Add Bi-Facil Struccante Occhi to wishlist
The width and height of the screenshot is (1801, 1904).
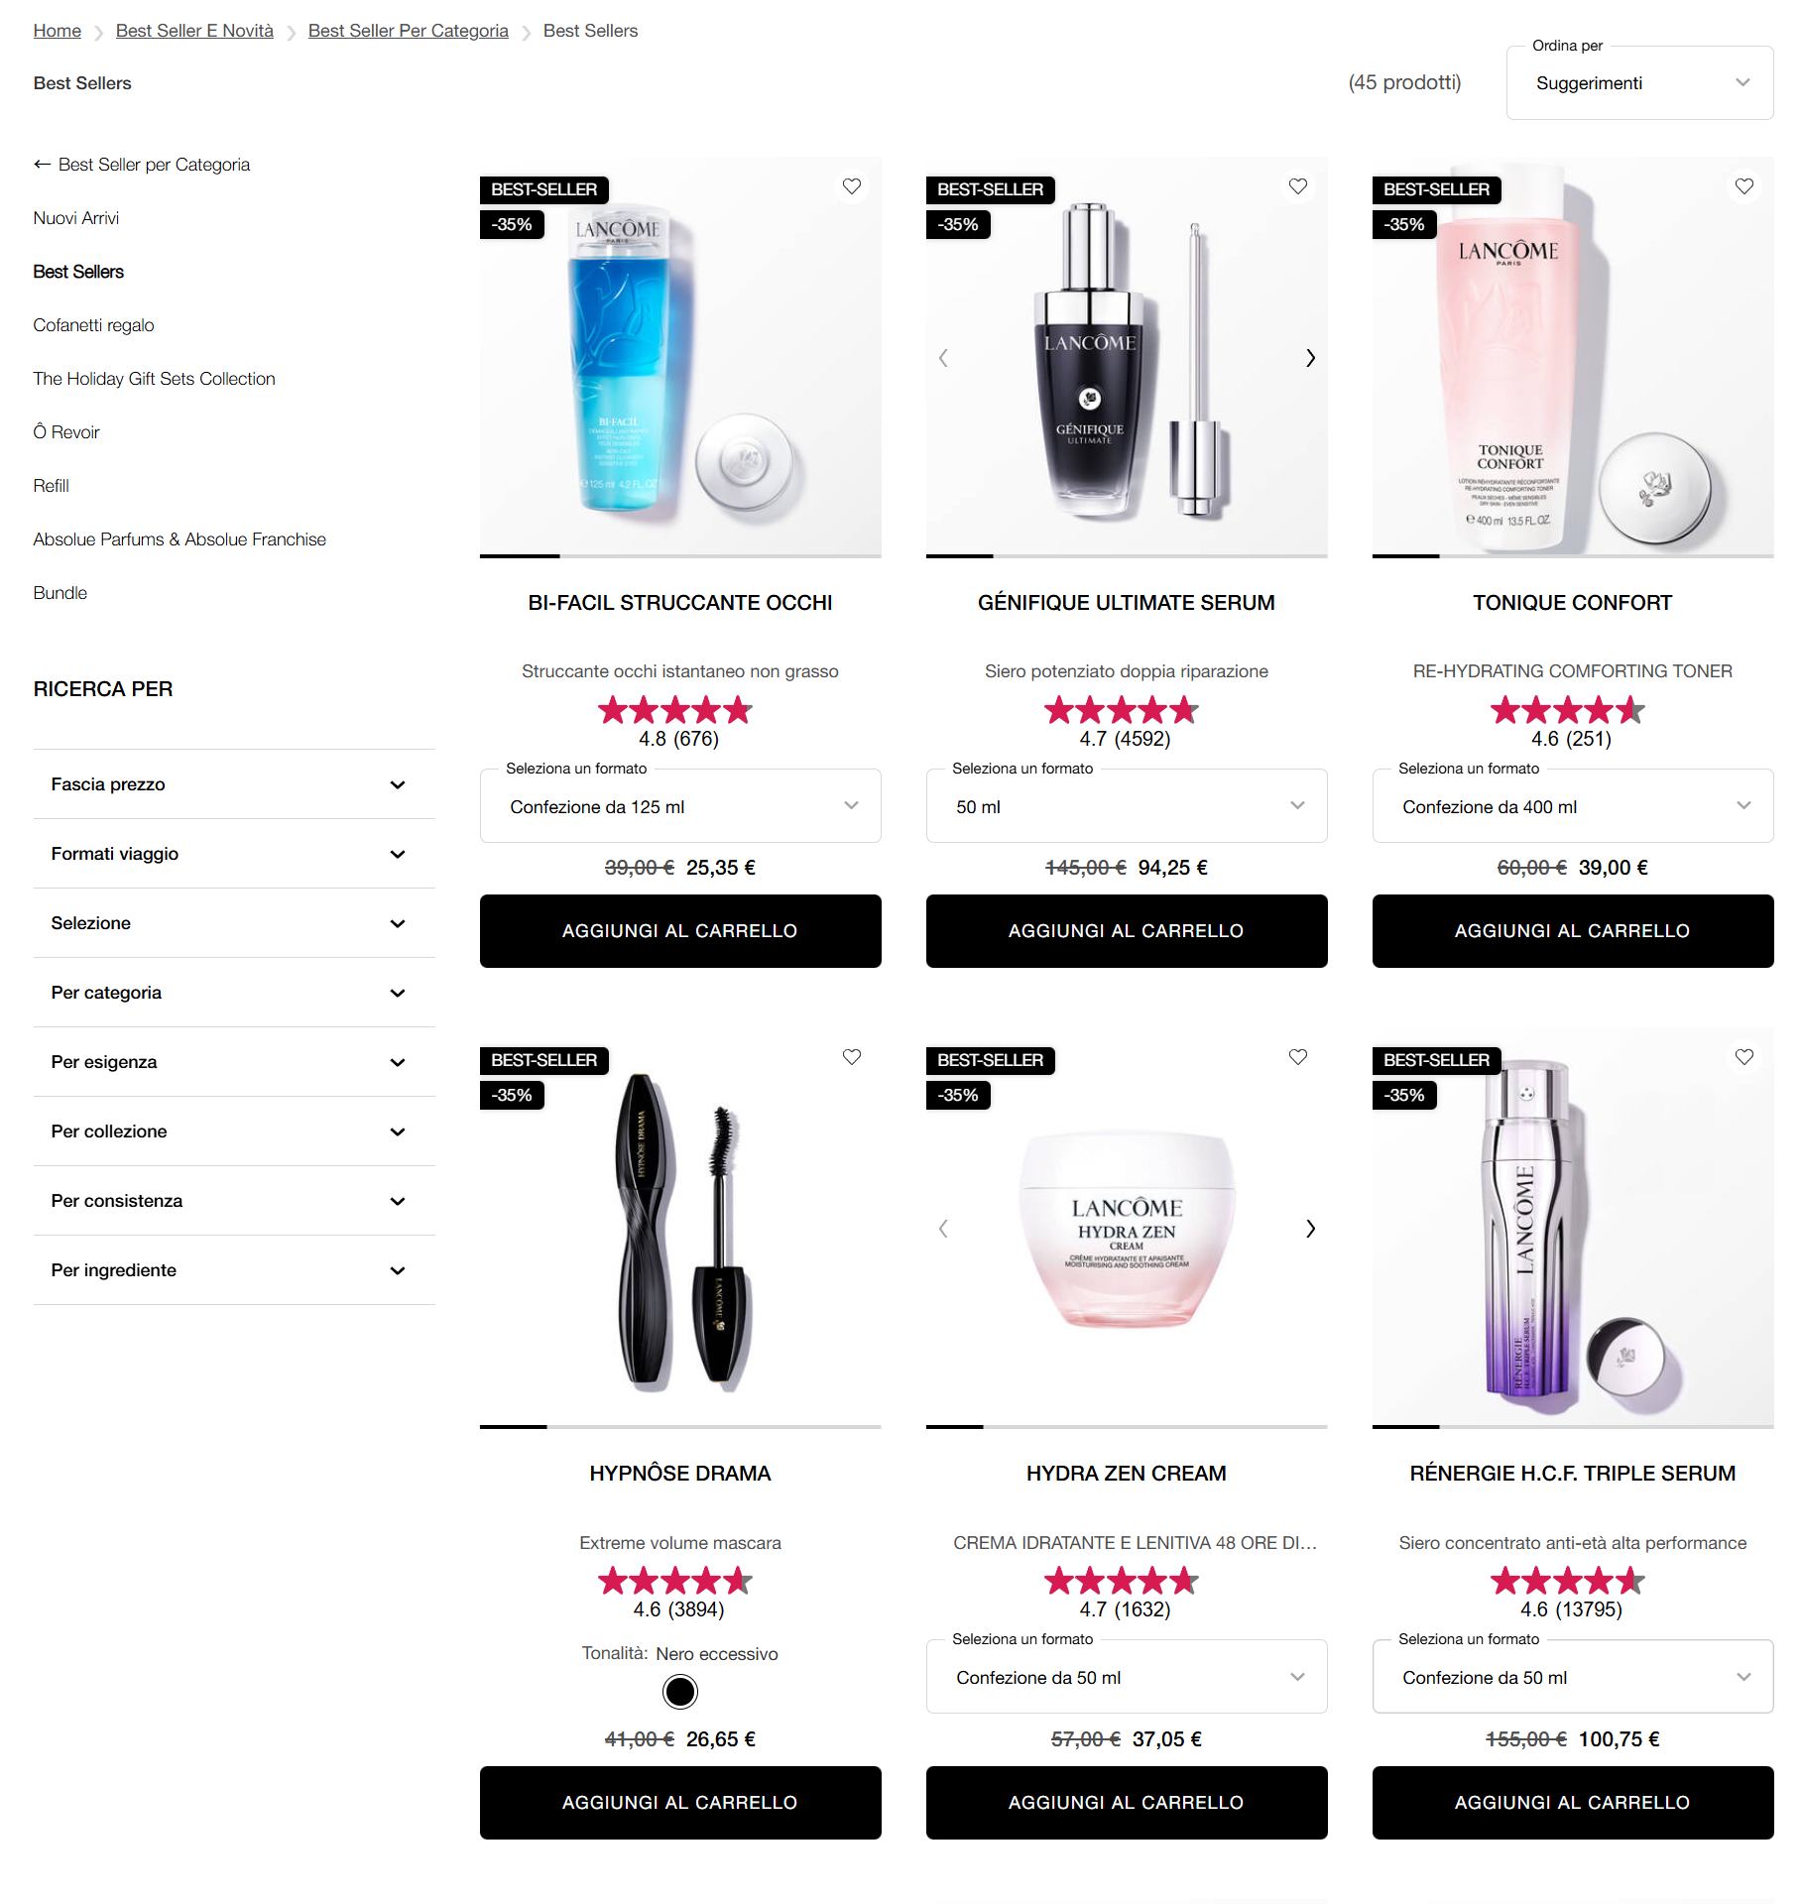(x=852, y=186)
